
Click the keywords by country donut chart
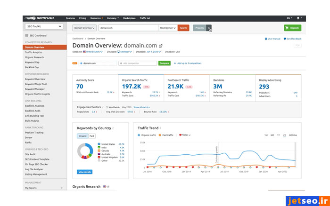[x=85, y=151]
